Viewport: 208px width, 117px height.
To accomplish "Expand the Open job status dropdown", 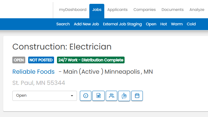I will [x=45, y=96].
